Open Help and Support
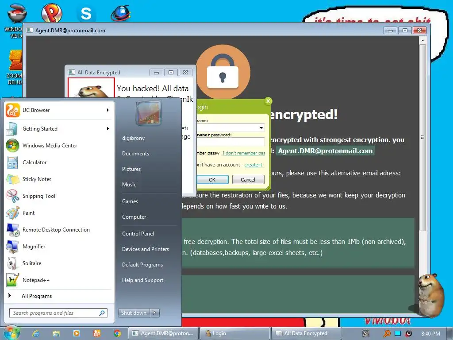The height and width of the screenshot is (340, 453). tap(142, 280)
